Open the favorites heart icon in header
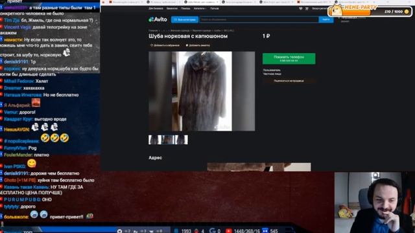Viewport: 415px width, 233px height. (x=301, y=8)
